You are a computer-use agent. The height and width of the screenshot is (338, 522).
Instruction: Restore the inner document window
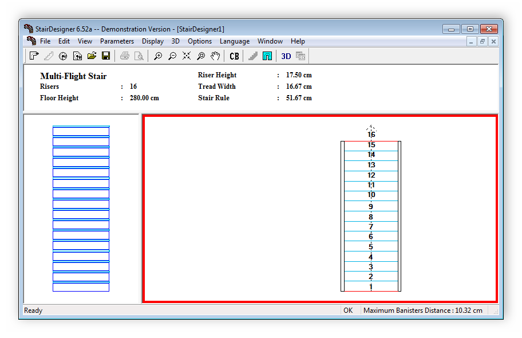(483, 41)
